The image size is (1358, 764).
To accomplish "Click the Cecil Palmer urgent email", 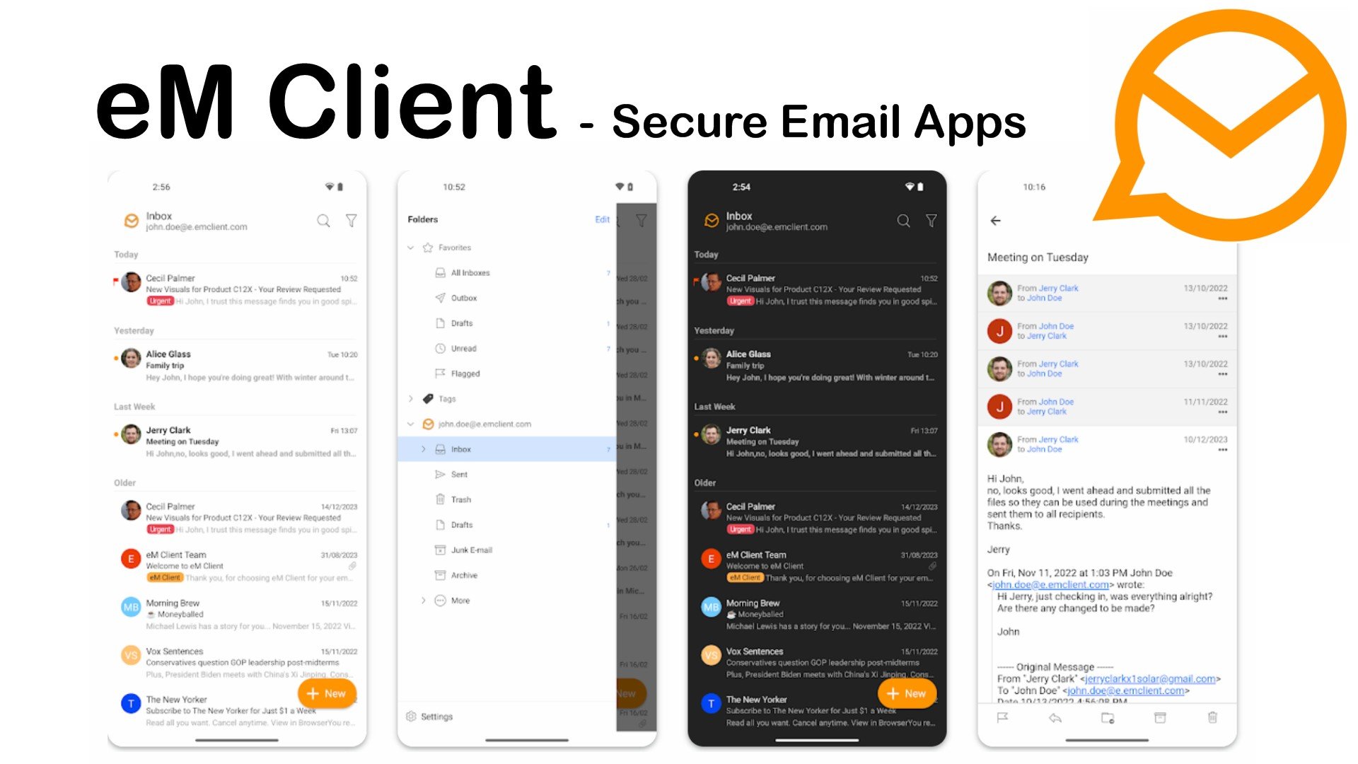I will pos(237,289).
